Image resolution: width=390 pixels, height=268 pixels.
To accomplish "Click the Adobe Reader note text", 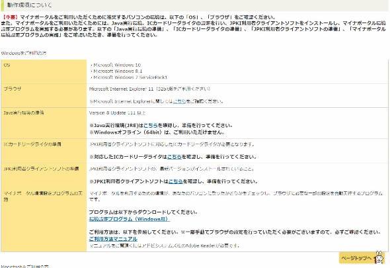I will click(x=165, y=246).
